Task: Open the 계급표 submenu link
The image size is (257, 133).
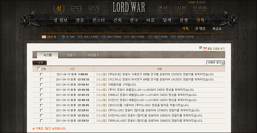Action: 217,29
